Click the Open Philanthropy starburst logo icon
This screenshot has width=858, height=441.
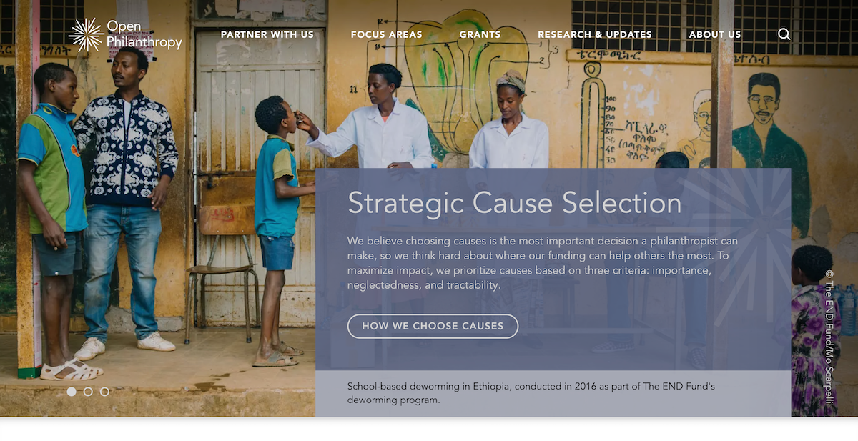pyautogui.click(x=86, y=35)
